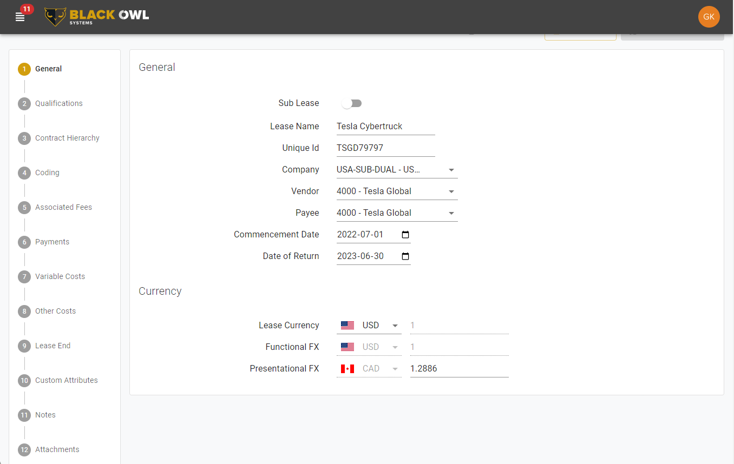Open the GK user avatar

click(x=709, y=17)
